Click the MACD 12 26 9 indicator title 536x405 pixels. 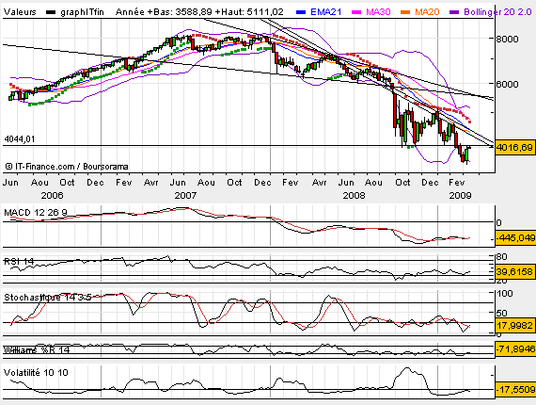35,213
